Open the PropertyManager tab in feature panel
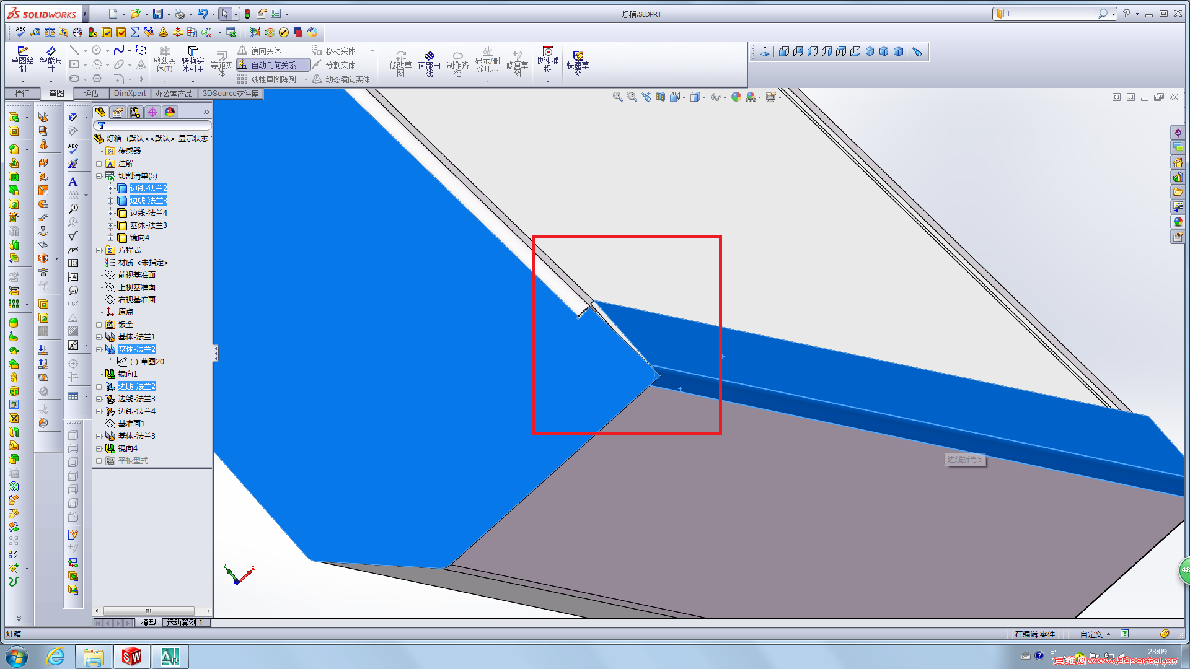Image resolution: width=1190 pixels, height=669 pixels. click(x=118, y=112)
